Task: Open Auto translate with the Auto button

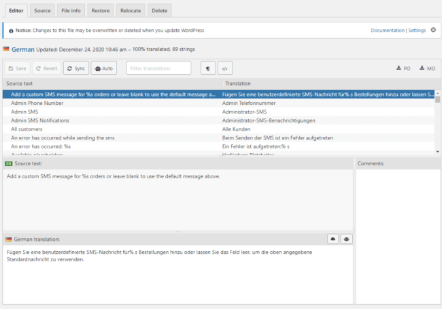Action: [104, 68]
